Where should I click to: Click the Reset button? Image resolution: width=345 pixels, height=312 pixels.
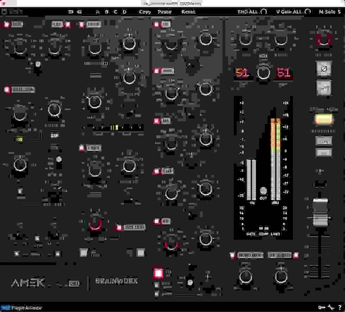(x=189, y=12)
